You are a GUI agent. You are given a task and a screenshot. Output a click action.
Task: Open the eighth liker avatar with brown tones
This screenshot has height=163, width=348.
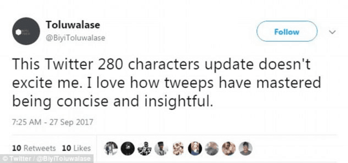229,149
